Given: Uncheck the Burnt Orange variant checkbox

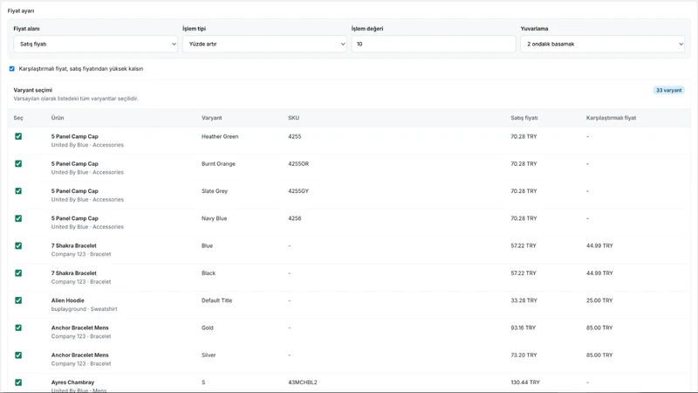Looking at the screenshot, I should click(x=18, y=163).
